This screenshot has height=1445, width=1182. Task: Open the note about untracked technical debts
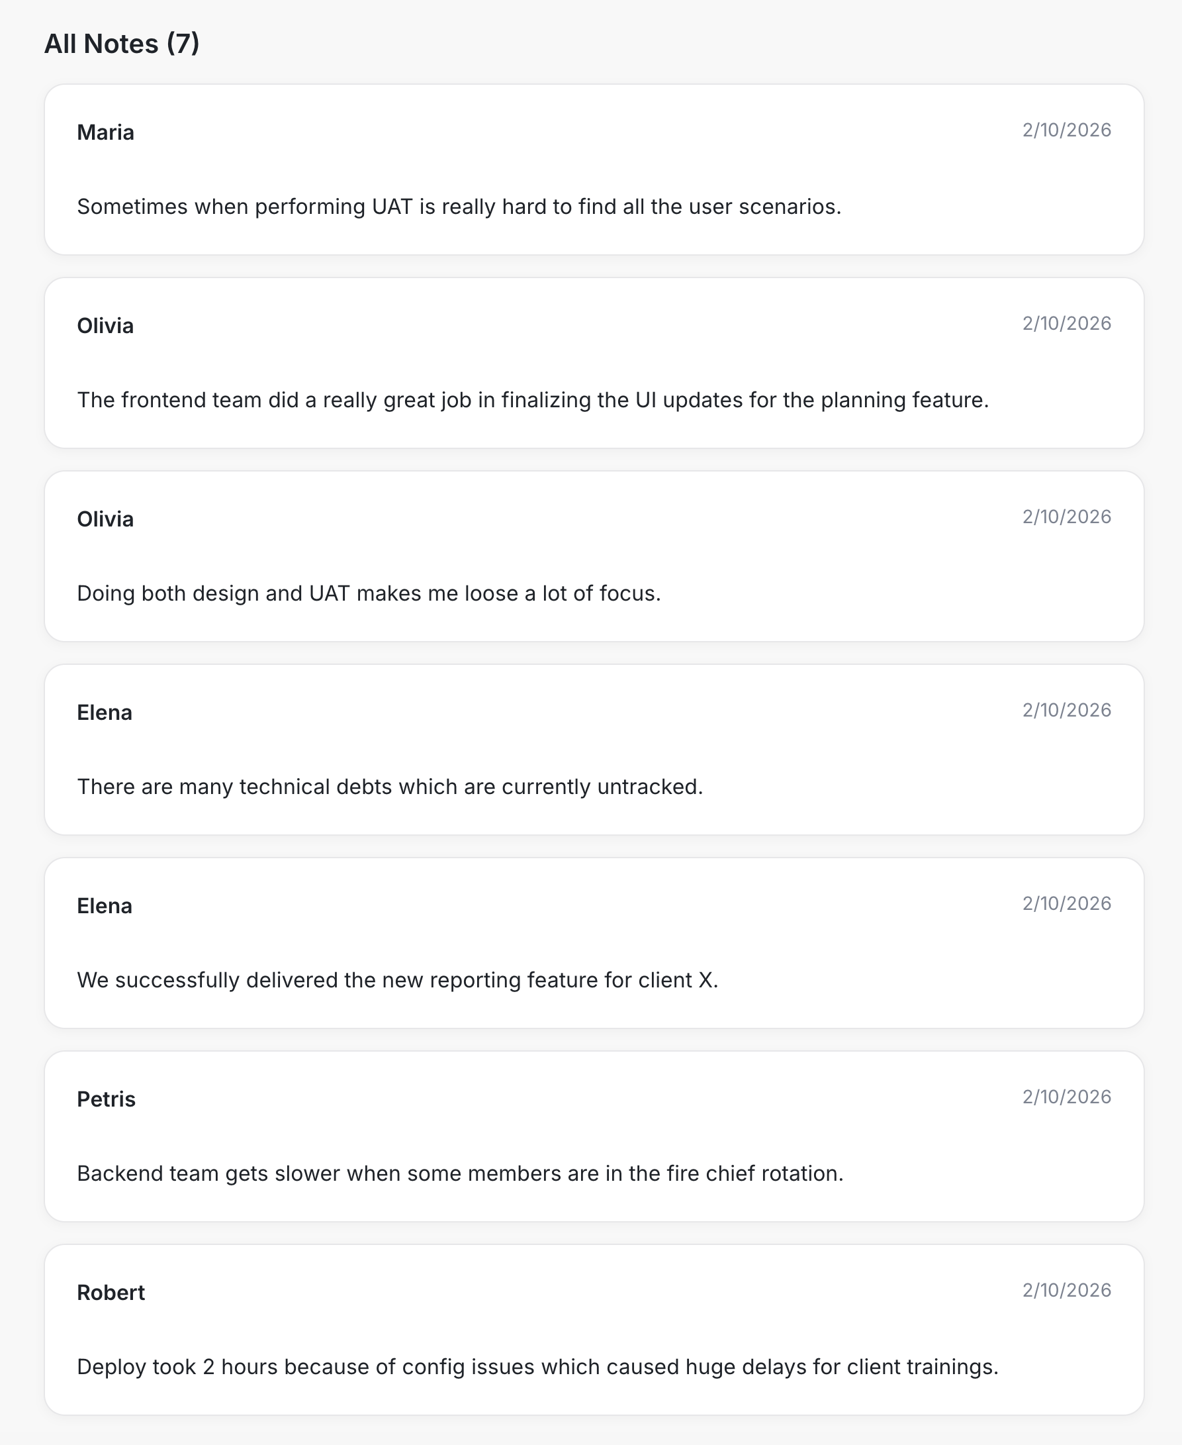tap(389, 787)
